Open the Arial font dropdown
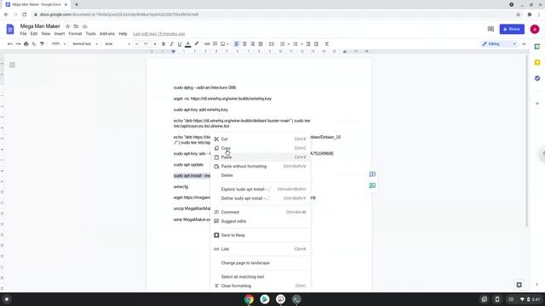 [x=118, y=44]
